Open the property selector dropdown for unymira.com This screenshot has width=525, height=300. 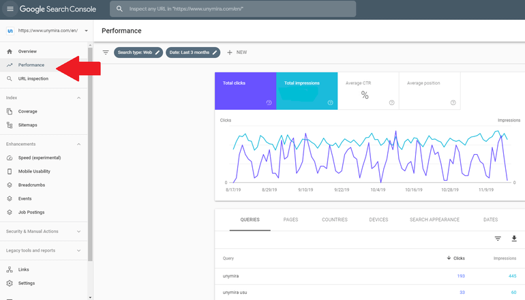(x=86, y=31)
